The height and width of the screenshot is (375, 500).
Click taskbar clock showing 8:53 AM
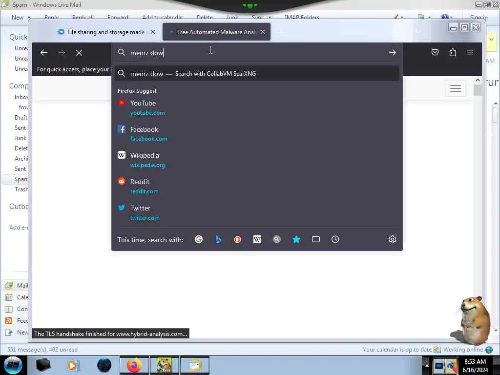(475, 366)
